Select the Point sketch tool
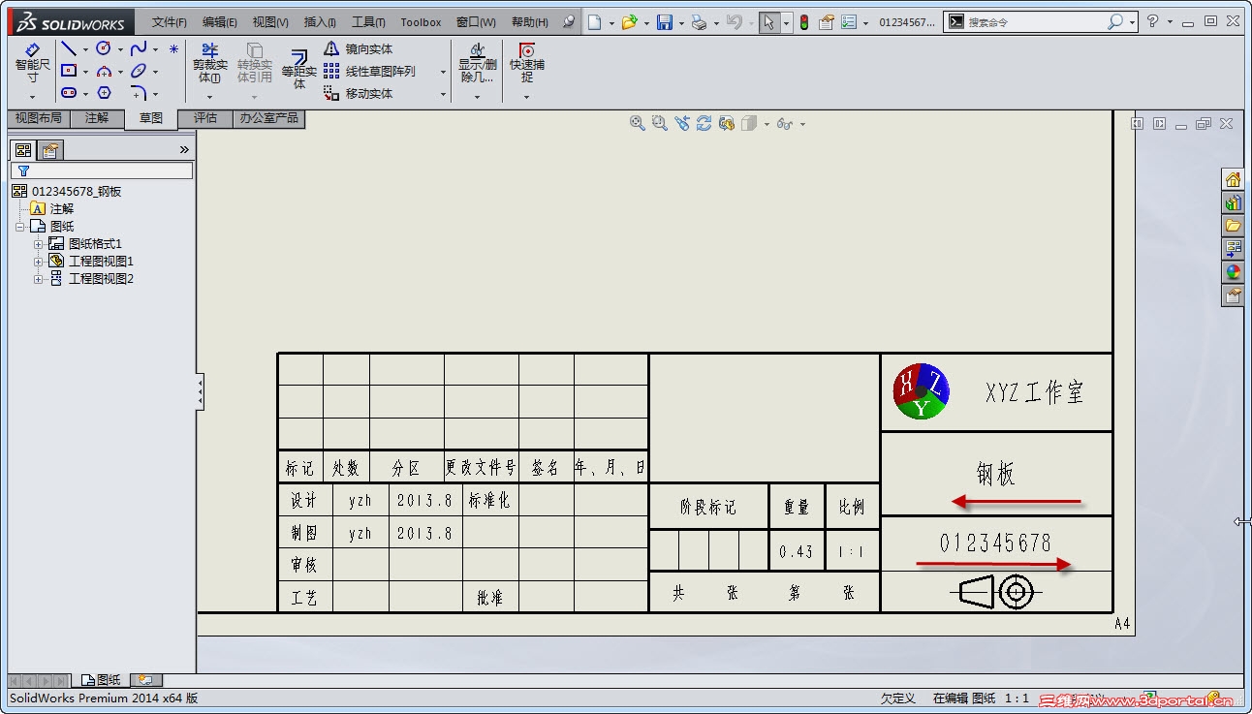 pyautogui.click(x=174, y=48)
